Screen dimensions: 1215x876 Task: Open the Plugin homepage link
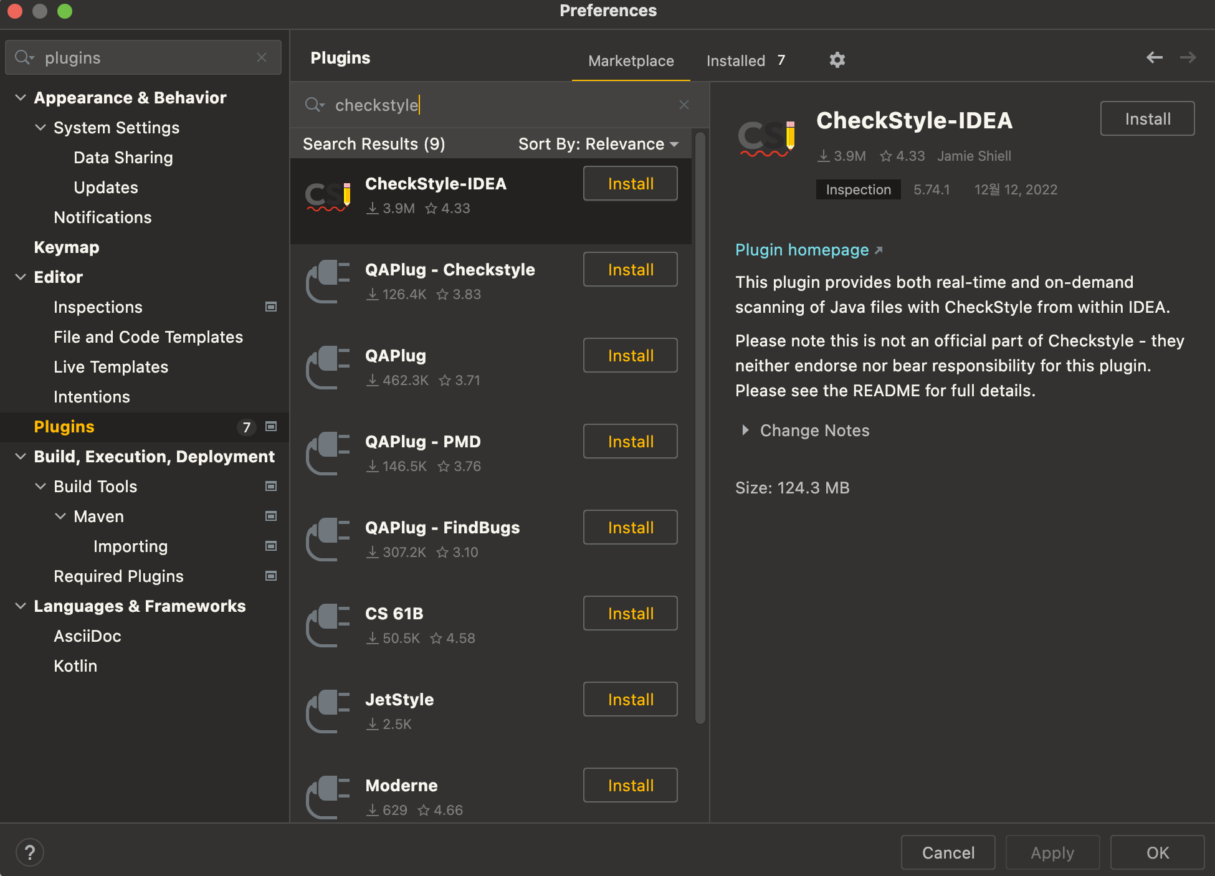tap(802, 250)
